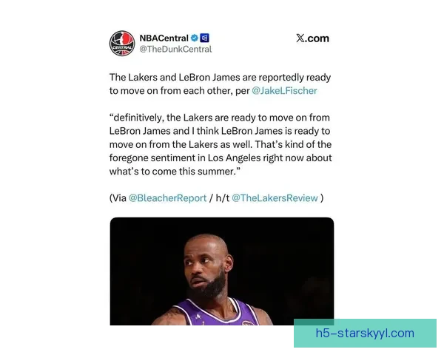
Task: Visit the @TheLakersReview mention
Action: [275, 198]
